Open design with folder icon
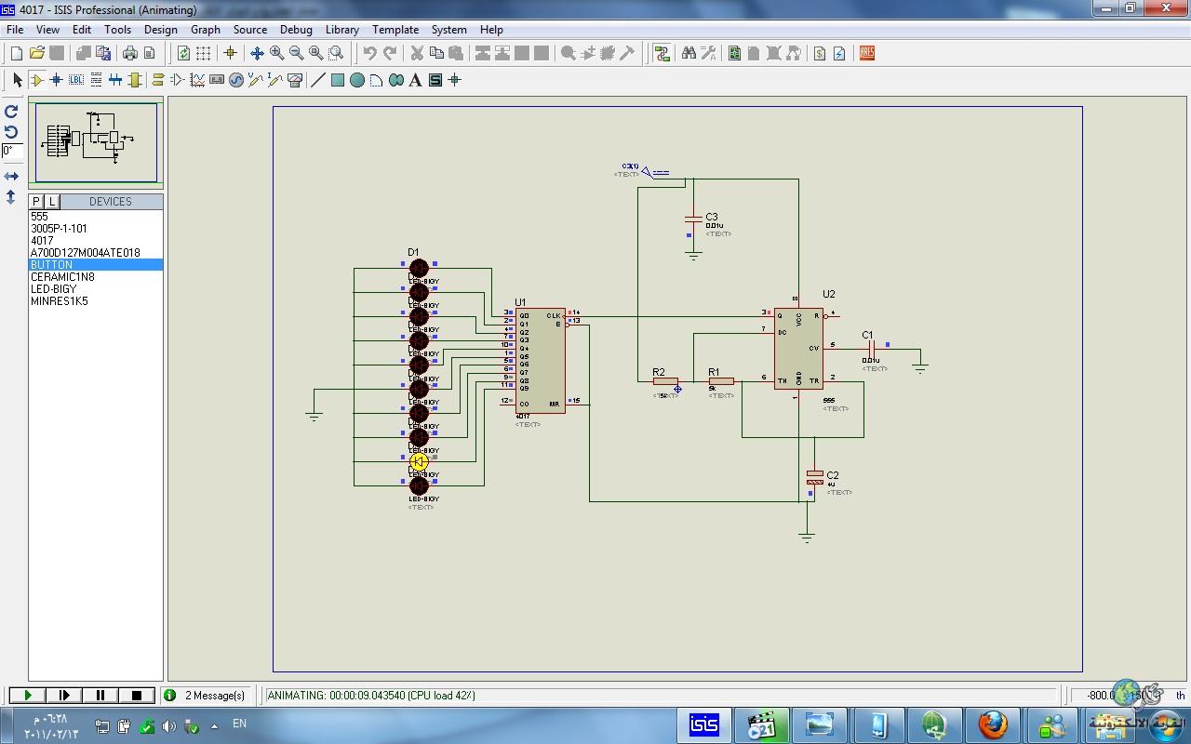1191x744 pixels. [x=37, y=54]
